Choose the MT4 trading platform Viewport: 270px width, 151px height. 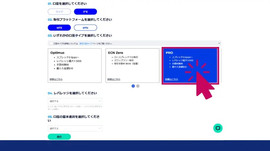(85, 28)
